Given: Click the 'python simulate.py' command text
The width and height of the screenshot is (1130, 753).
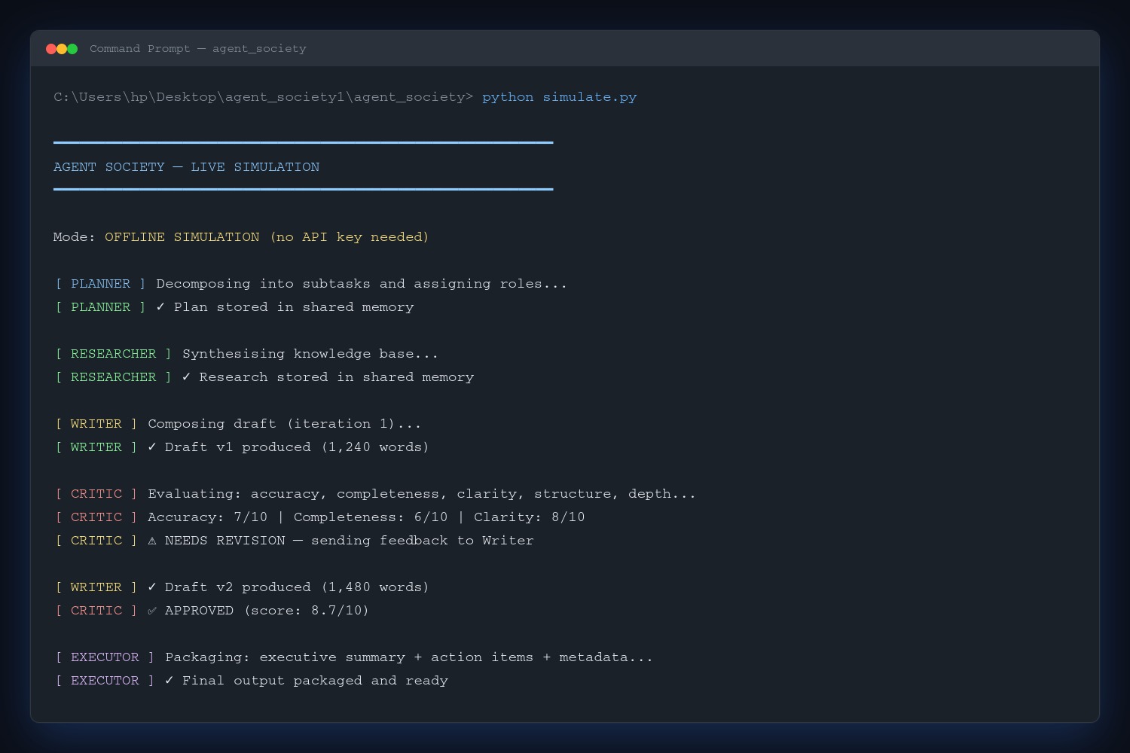Looking at the screenshot, I should (560, 97).
